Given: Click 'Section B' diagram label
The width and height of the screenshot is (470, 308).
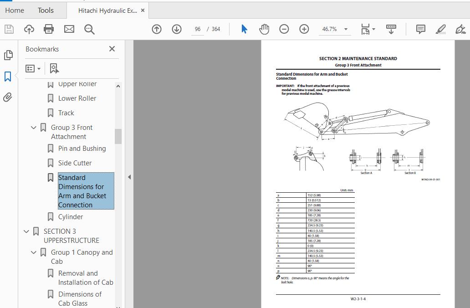Looking at the screenshot, I should point(410,173).
